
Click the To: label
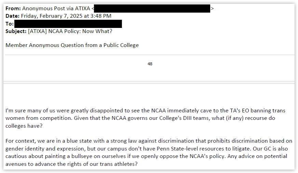pyautogui.click(x=10, y=24)
